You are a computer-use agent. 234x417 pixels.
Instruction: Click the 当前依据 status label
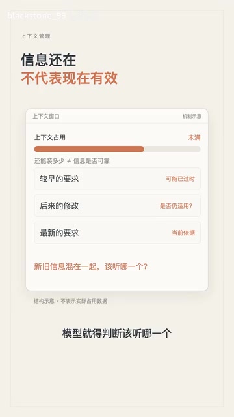183,233
